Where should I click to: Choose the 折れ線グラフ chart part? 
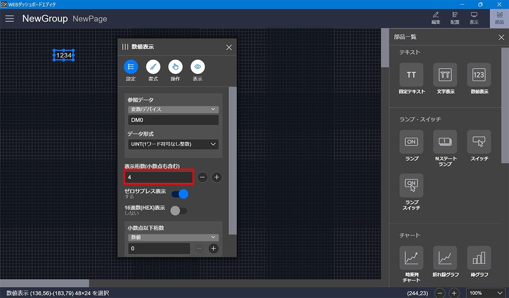coord(445,258)
